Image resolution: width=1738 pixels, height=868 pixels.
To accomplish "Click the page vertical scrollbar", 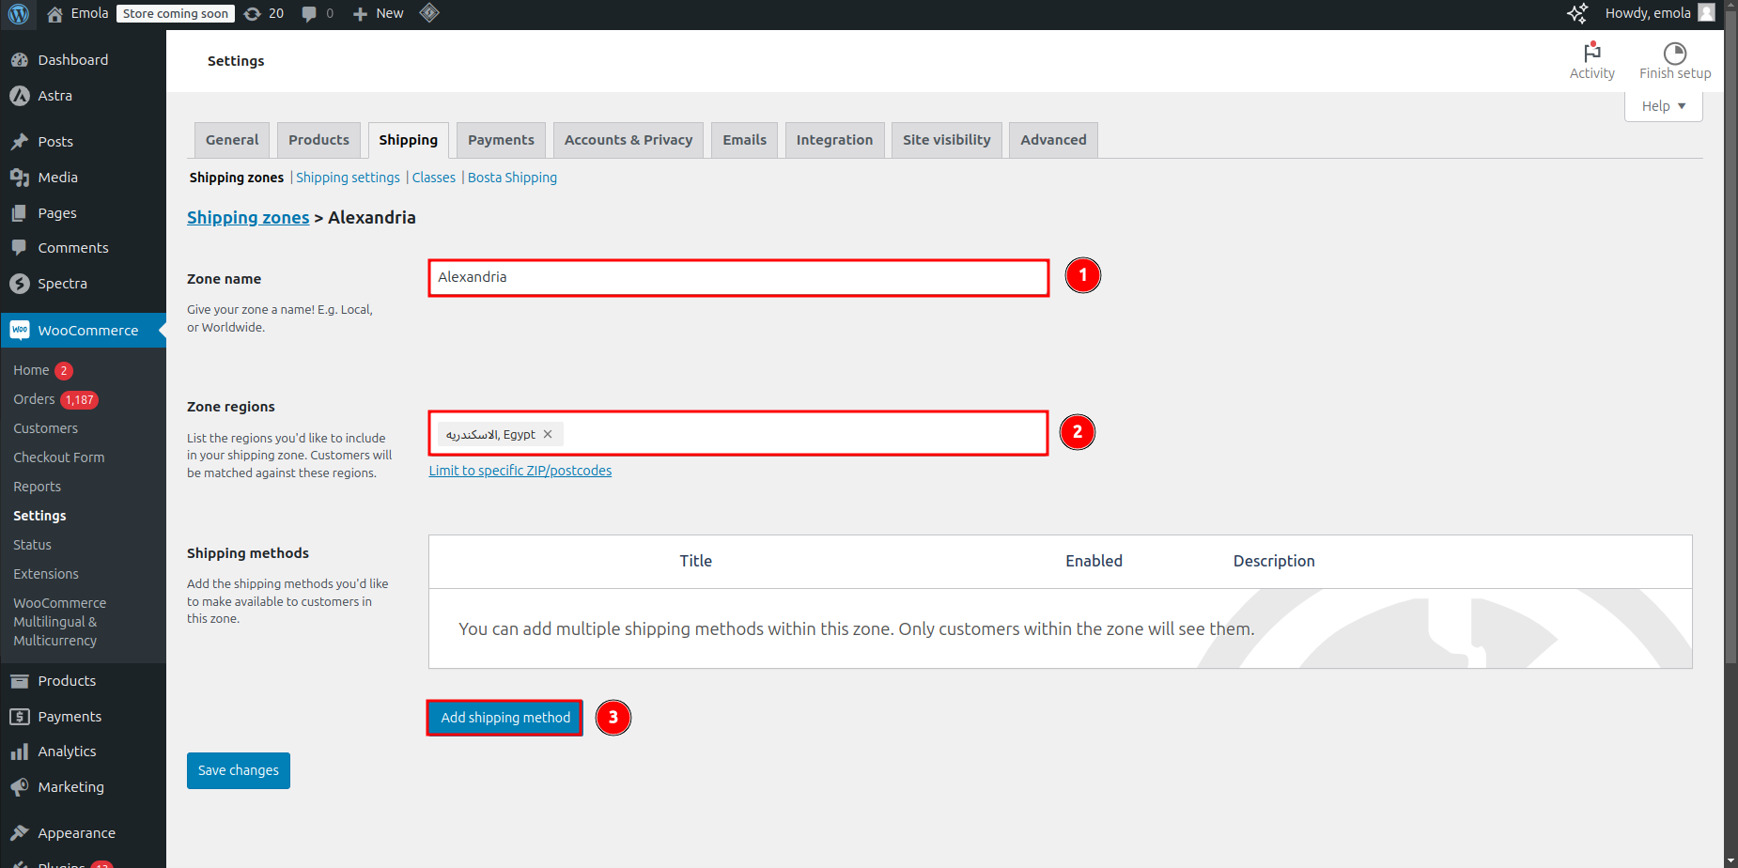I will 1730,338.
